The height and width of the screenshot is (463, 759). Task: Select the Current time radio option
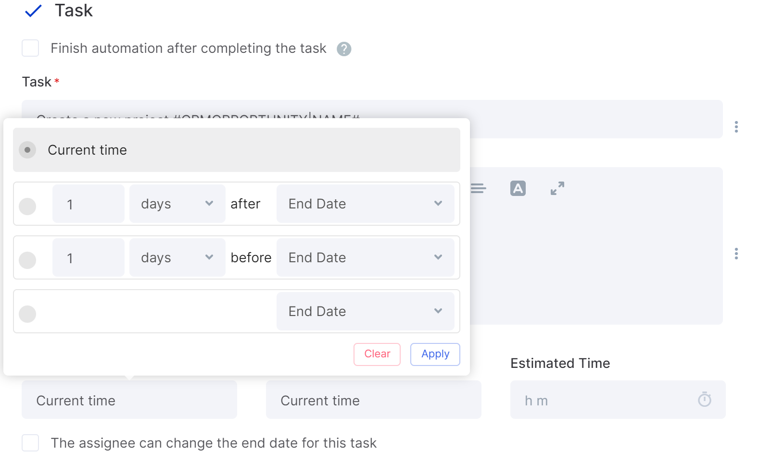point(27,150)
